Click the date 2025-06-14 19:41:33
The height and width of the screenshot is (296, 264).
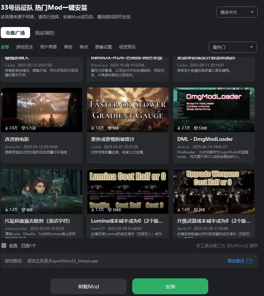[210, 147]
